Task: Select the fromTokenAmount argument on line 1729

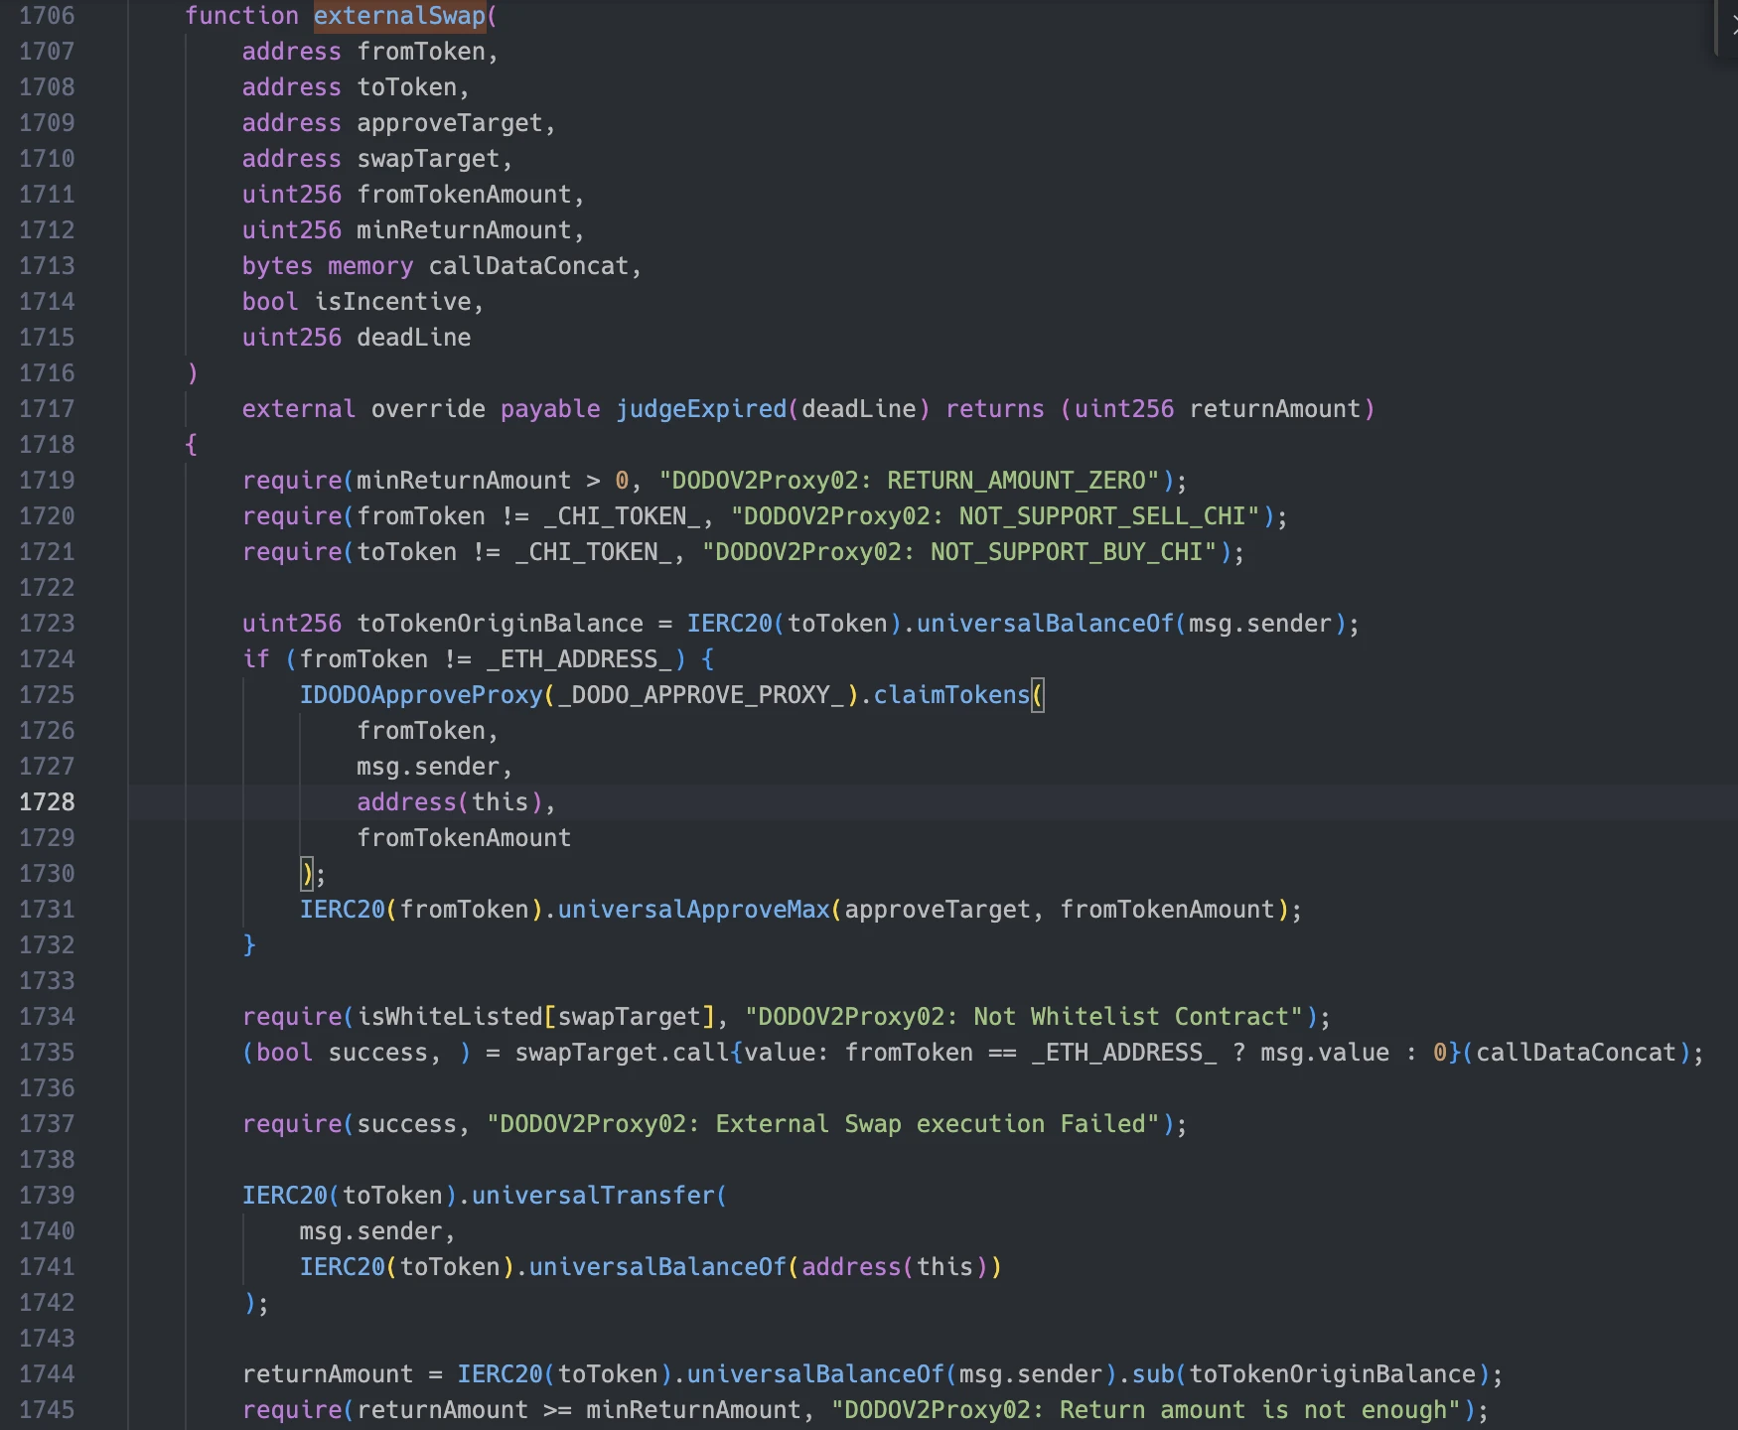Action: point(464,837)
